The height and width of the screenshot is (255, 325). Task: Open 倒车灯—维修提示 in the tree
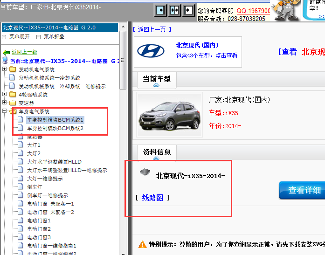48,195
